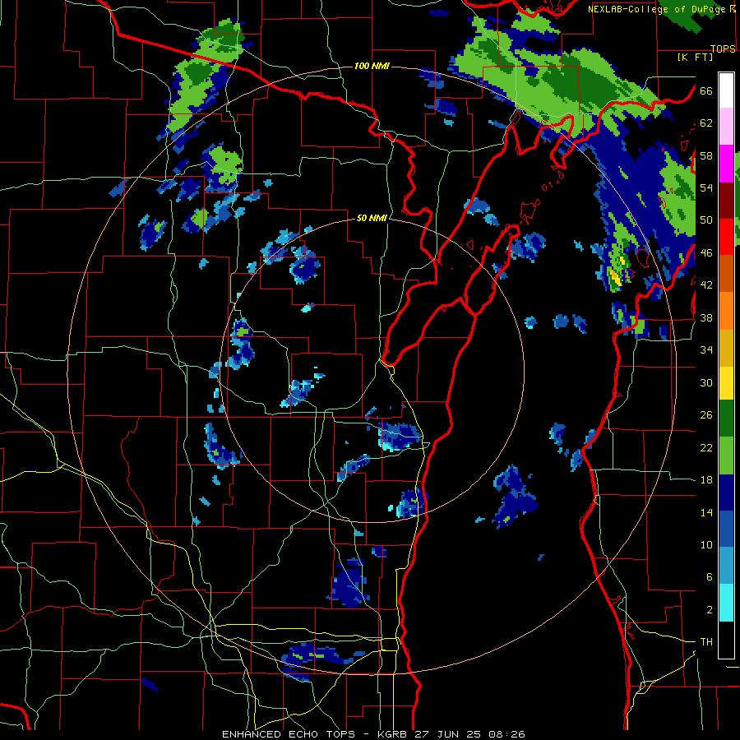This screenshot has width=740, height=740.
Task: Click the [K FT] units label
Action: [x=696, y=58]
